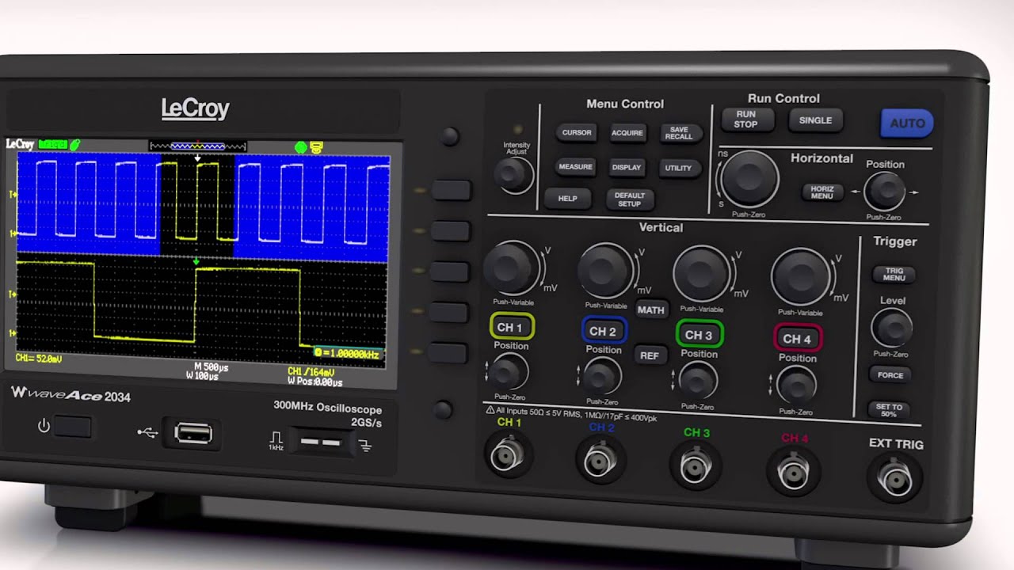Click the SINGLE acquisition button
The image size is (1014, 570).
pos(815,120)
